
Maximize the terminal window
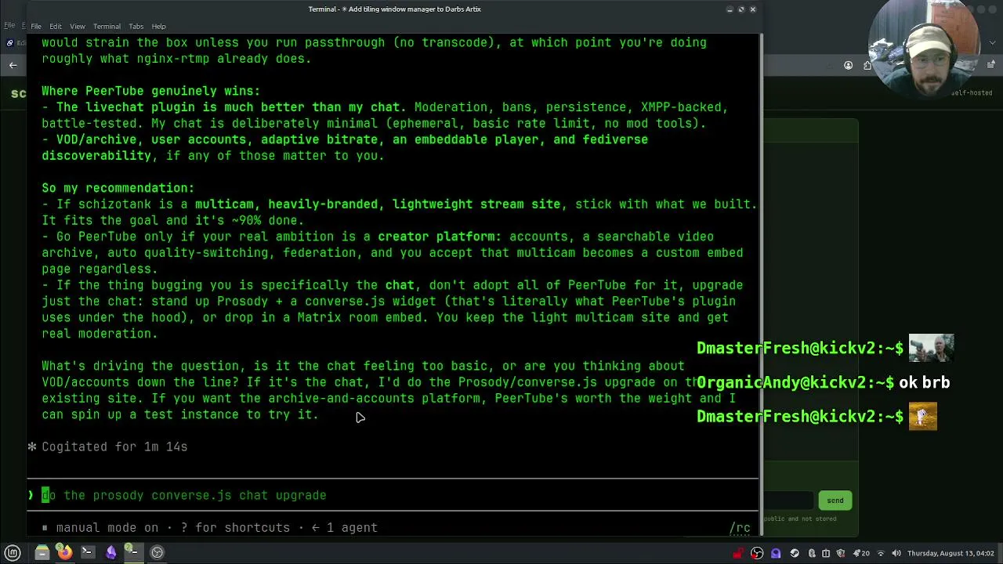[741, 9]
